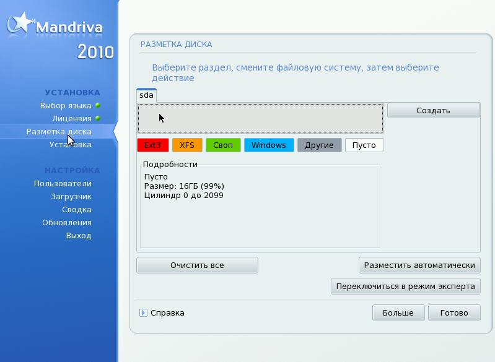Click green status dot next to Выбор языка
This screenshot has height=362, width=495.
point(98,105)
